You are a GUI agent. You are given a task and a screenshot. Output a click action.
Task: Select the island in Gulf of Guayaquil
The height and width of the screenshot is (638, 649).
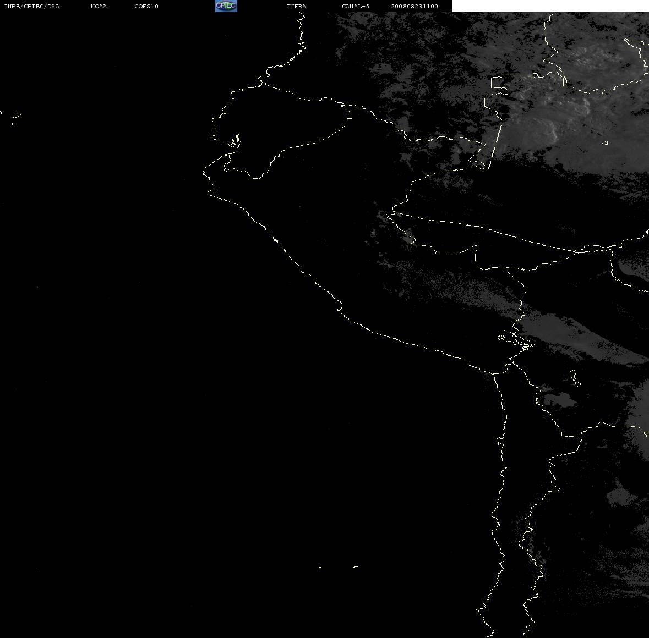pos(234,143)
